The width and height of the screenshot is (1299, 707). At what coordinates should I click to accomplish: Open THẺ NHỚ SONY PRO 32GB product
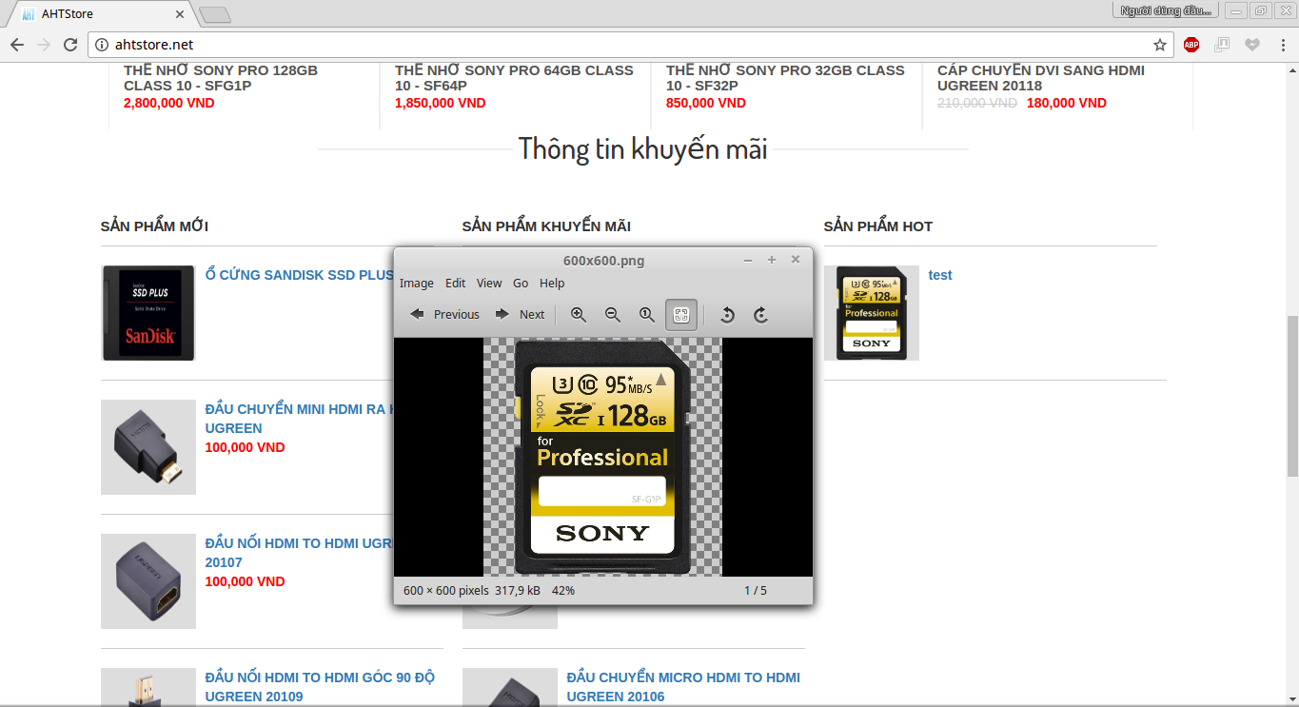pyautogui.click(x=785, y=78)
